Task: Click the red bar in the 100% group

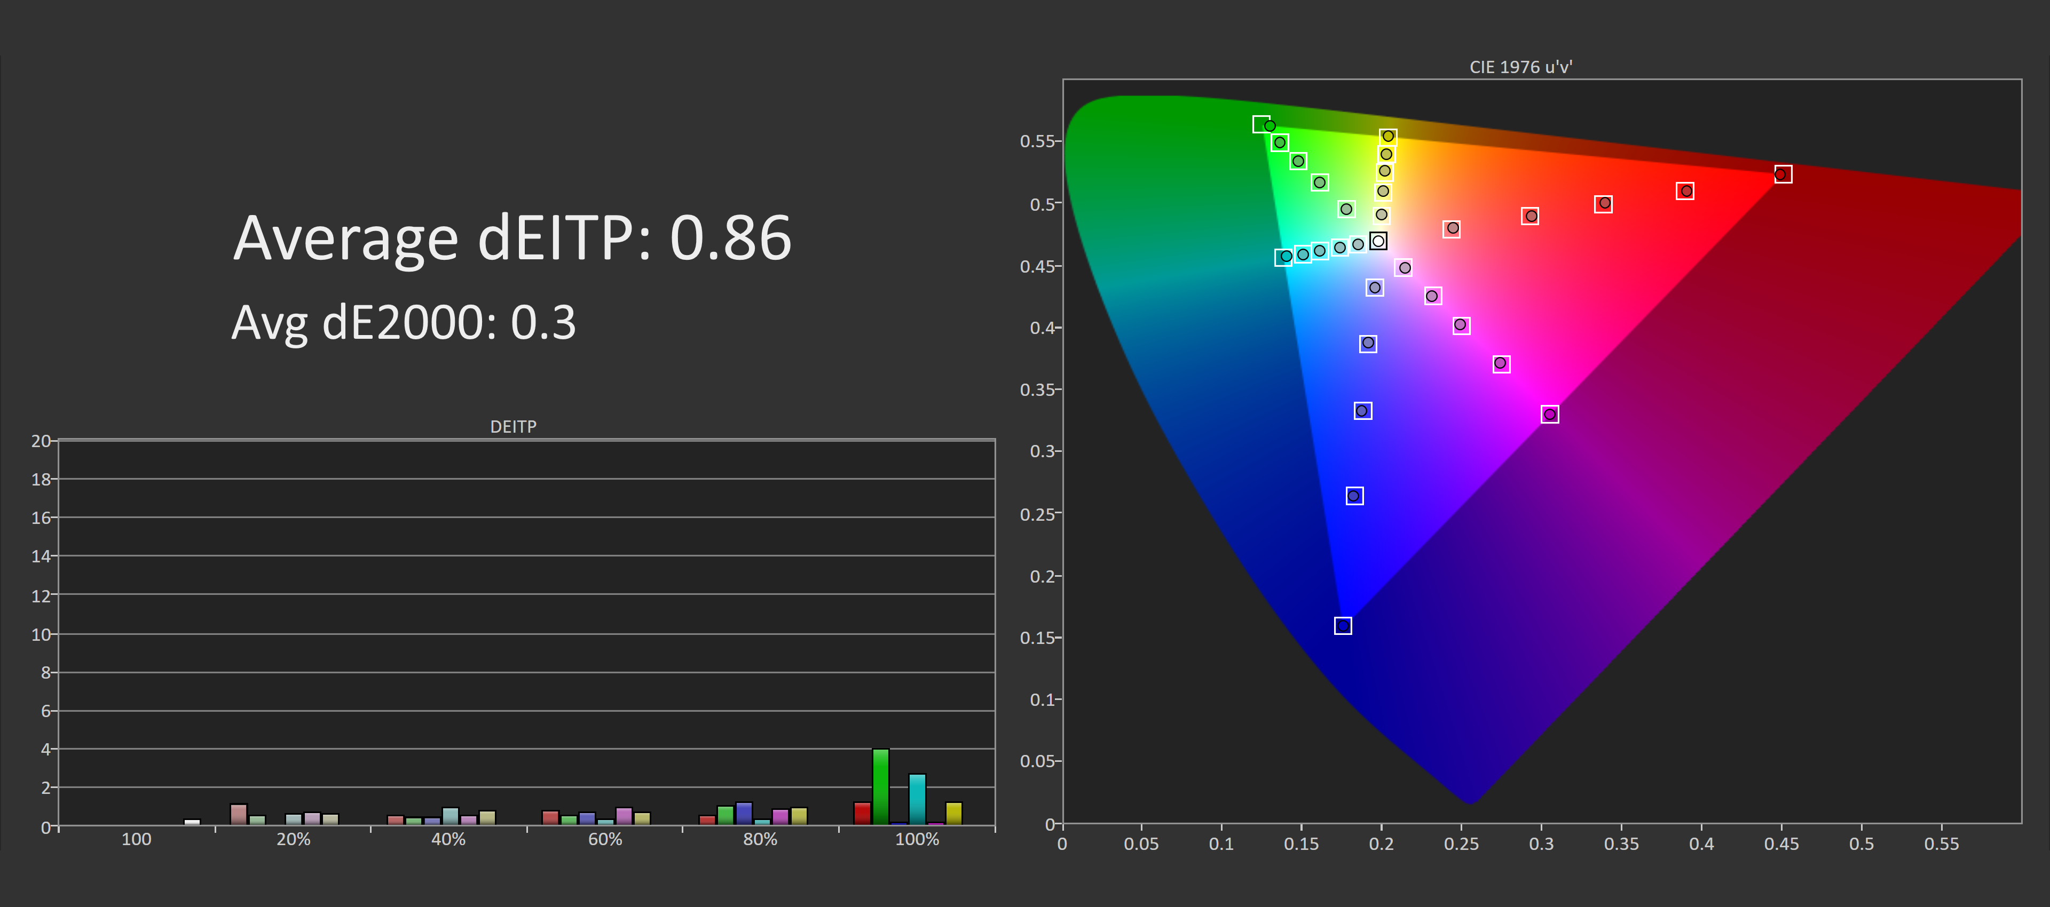Action: coord(862,813)
